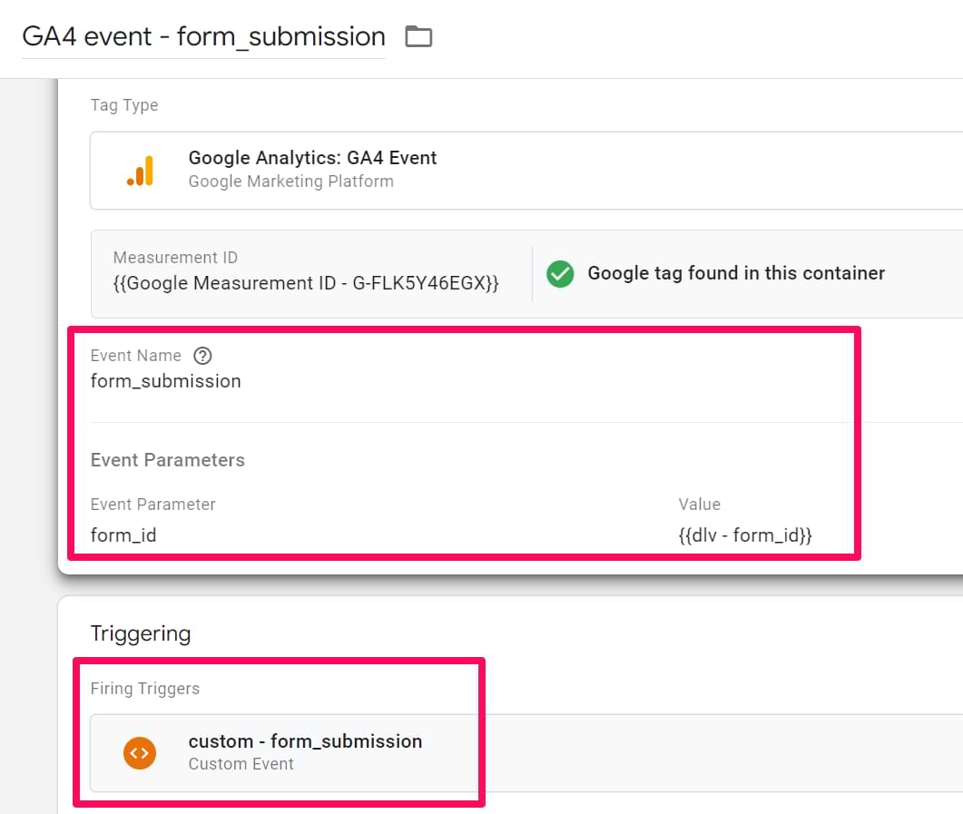Open the Event Name help question mark
Image resolution: width=963 pixels, height=814 pixels.
point(203,356)
